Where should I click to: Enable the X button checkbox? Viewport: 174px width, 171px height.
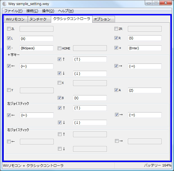59,83
